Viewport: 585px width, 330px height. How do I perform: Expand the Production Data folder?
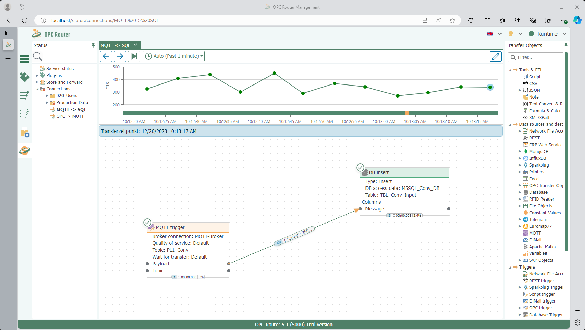[x=47, y=102]
